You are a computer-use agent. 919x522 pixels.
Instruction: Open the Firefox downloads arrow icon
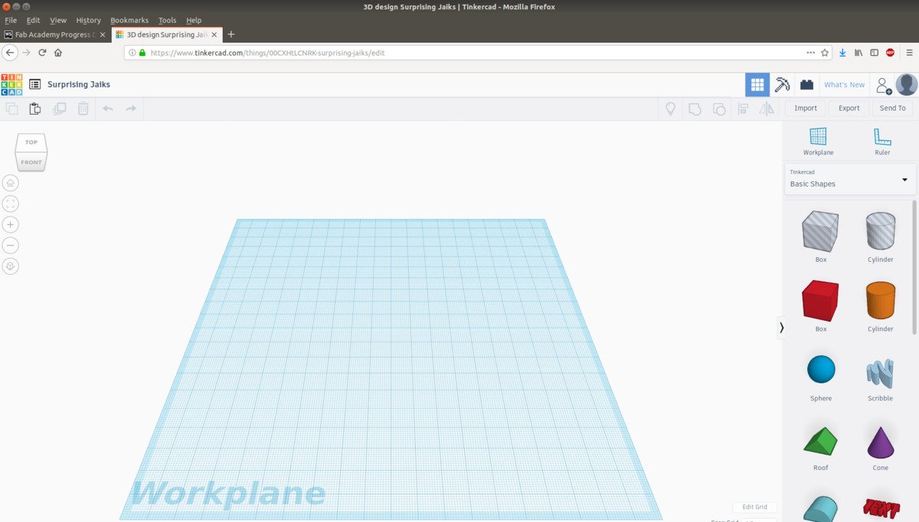click(x=842, y=53)
